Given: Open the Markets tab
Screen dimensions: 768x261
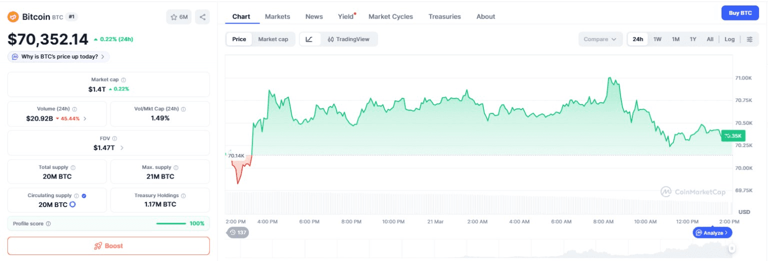Looking at the screenshot, I should [277, 16].
